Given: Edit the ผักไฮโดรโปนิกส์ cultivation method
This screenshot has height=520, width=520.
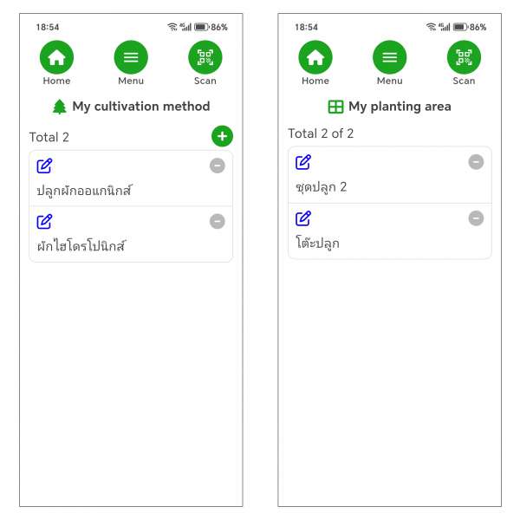Looking at the screenshot, I should point(45,221).
